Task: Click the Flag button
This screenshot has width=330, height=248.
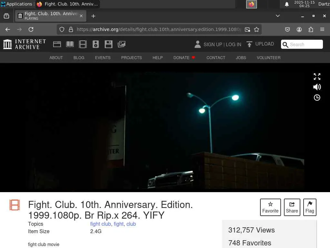Action: pyautogui.click(x=310, y=207)
